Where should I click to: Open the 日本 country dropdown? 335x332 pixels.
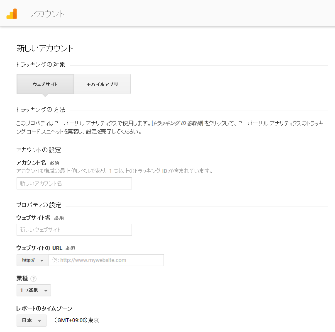click(32, 320)
